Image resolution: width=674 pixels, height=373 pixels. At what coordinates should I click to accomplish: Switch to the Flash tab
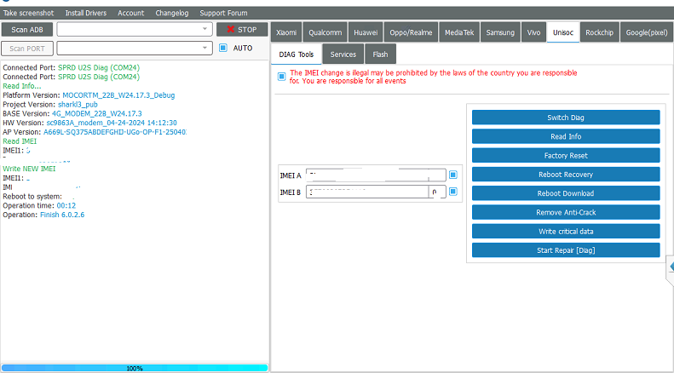pyautogui.click(x=380, y=55)
